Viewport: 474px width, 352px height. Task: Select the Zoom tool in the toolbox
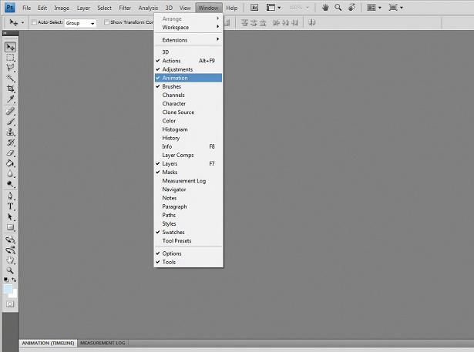(10, 270)
